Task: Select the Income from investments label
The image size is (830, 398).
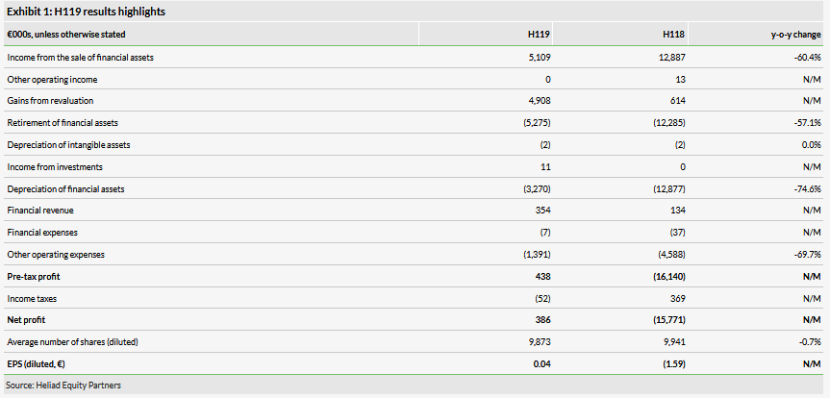Action: (47, 167)
